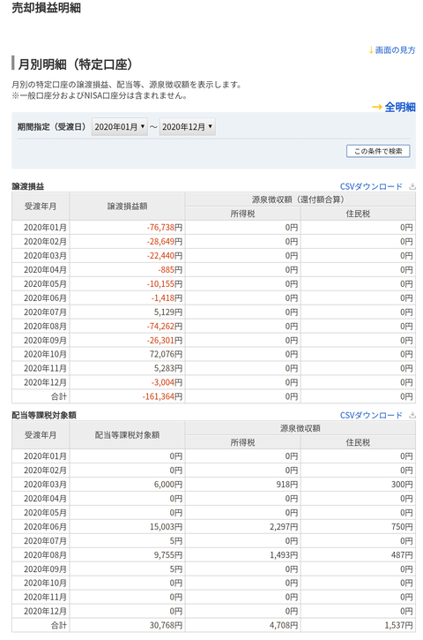Select the -26,301円 value

(164, 340)
